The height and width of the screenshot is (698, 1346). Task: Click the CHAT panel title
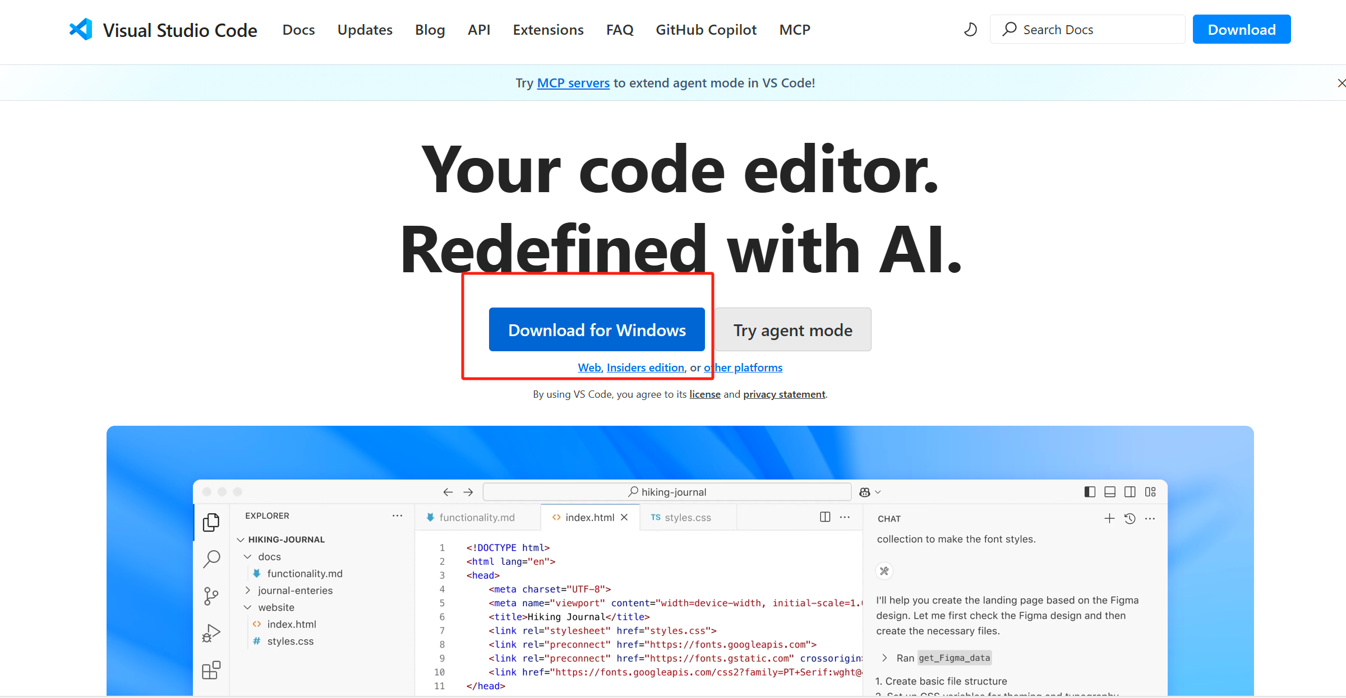click(x=889, y=519)
